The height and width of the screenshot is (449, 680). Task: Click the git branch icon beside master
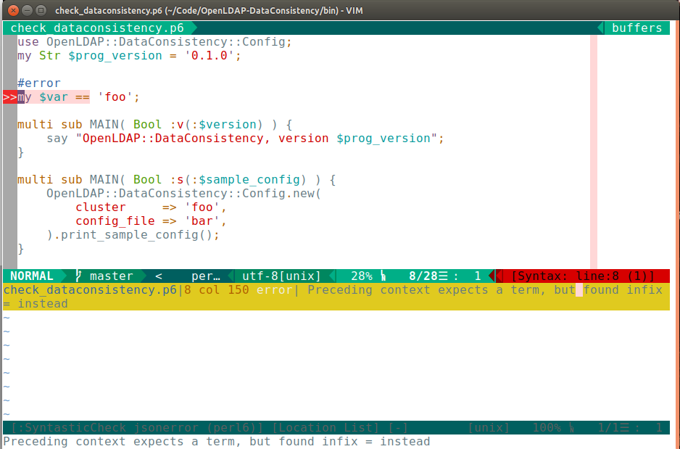[x=79, y=276]
